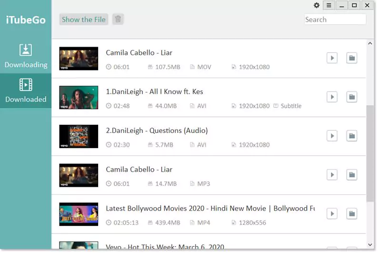Select the Downloaded tab in sidebar
The image size is (381, 253).
26,91
